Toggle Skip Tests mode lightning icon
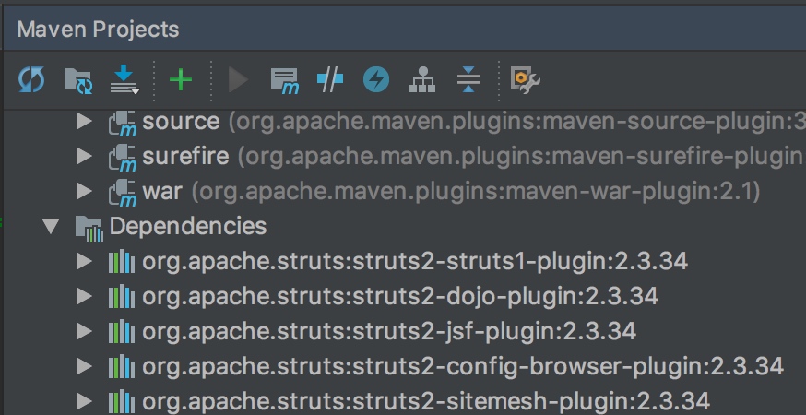The width and height of the screenshot is (806, 415). coord(376,80)
